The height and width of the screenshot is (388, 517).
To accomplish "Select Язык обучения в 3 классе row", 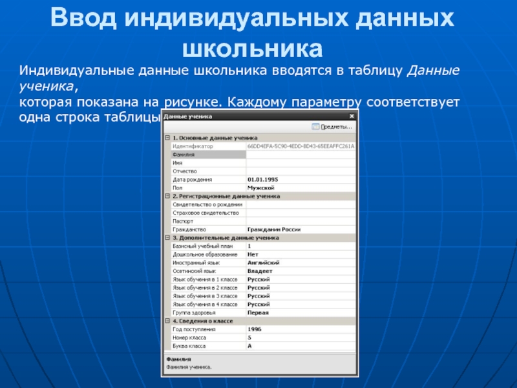I will (x=205, y=296).
